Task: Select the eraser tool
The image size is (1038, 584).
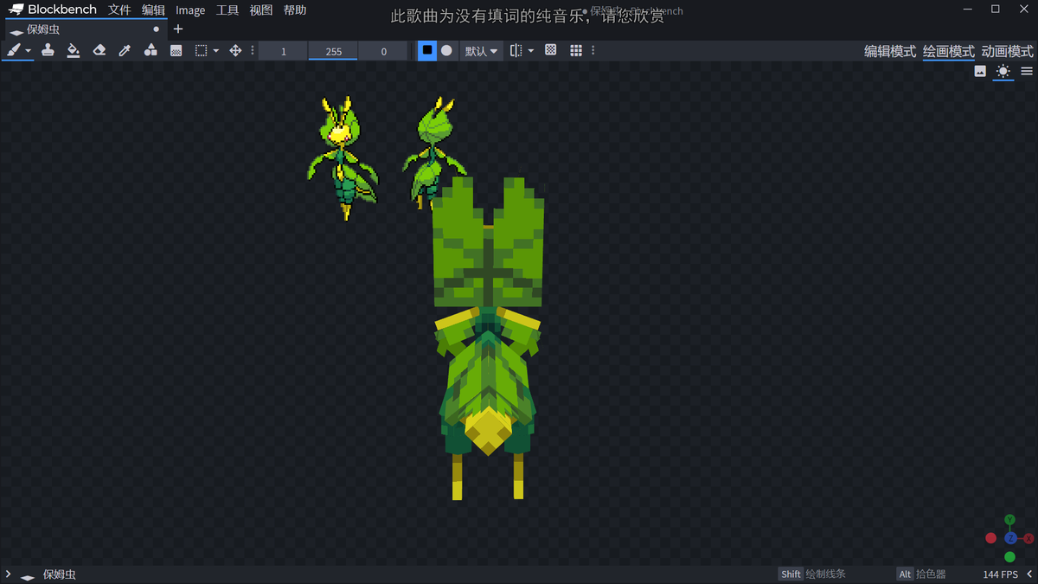Action: tap(99, 50)
